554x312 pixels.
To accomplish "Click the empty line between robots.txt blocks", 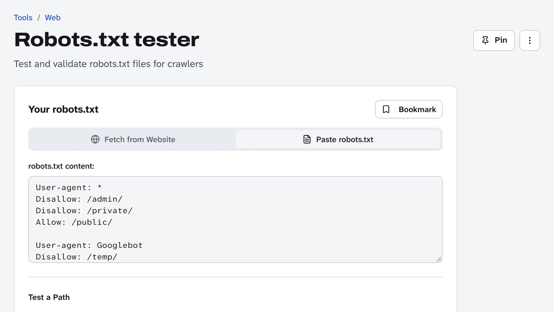I will coord(235,234).
